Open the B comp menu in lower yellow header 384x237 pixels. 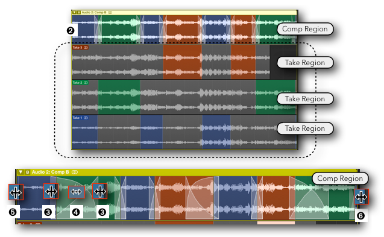click(28, 172)
